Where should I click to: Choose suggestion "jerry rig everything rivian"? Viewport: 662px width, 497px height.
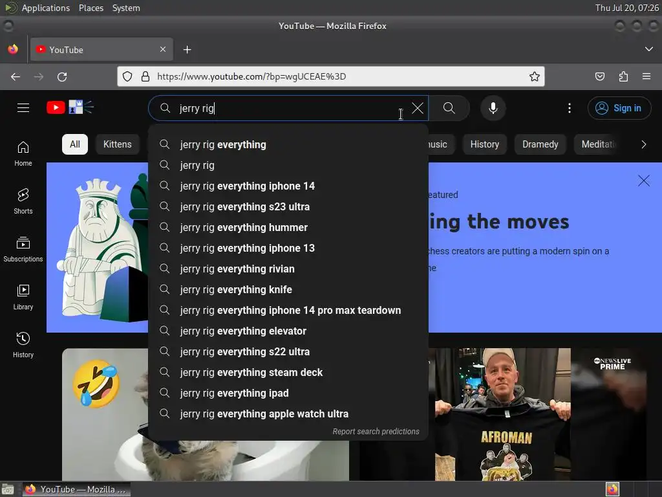click(x=288, y=269)
